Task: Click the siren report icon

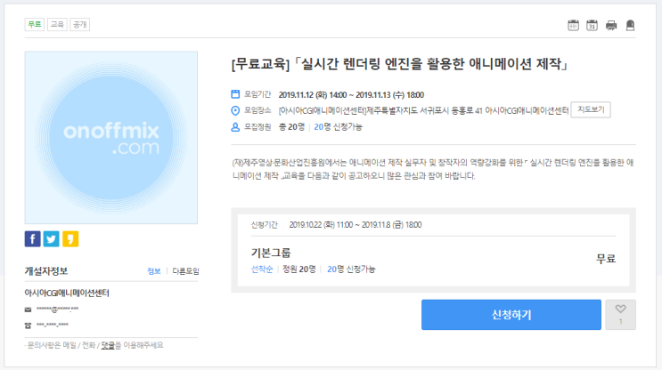Action: point(630,25)
